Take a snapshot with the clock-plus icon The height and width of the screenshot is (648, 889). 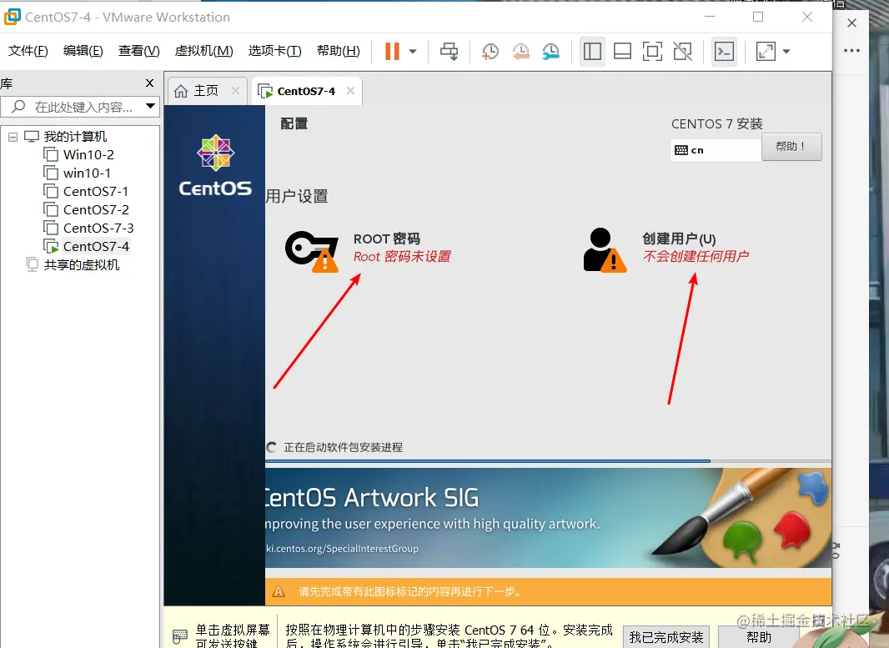pyautogui.click(x=490, y=52)
